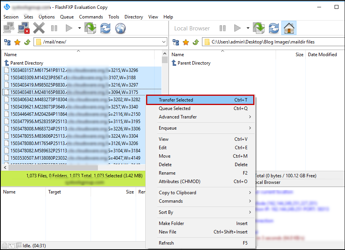345x250 pixels.
Task: Toggle the folder tree icon beside the /mail/new/ path
Action: 7,42
